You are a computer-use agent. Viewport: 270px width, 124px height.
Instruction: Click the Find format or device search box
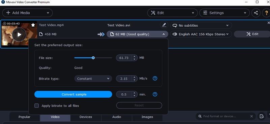tap(225, 117)
